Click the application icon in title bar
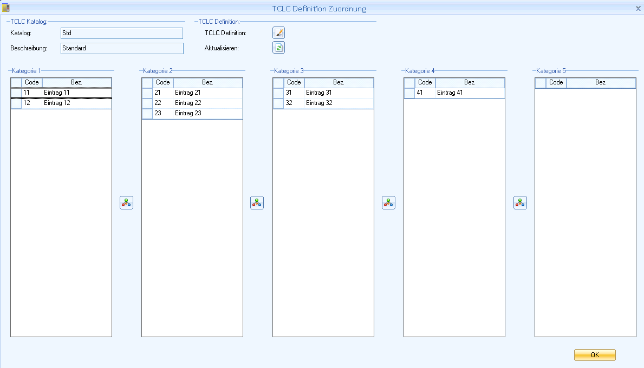644x368 pixels. [6, 8]
